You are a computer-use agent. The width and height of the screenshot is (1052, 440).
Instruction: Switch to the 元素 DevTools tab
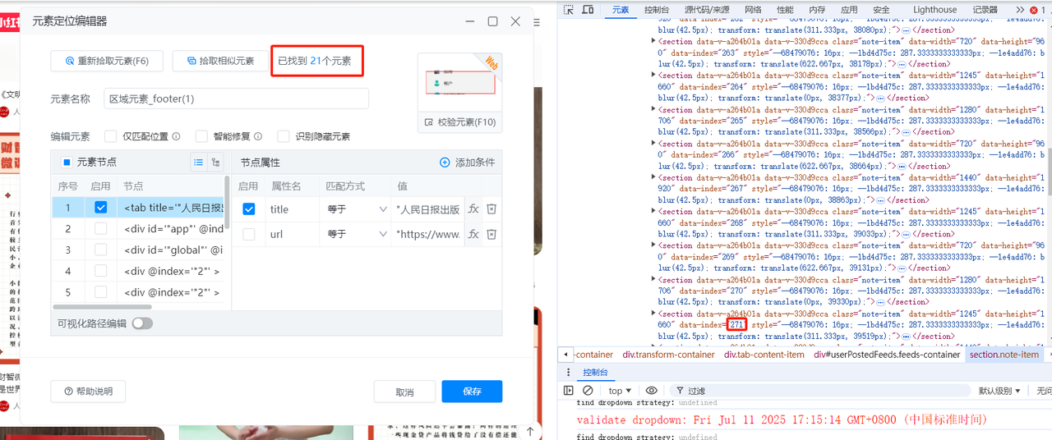[x=620, y=10]
